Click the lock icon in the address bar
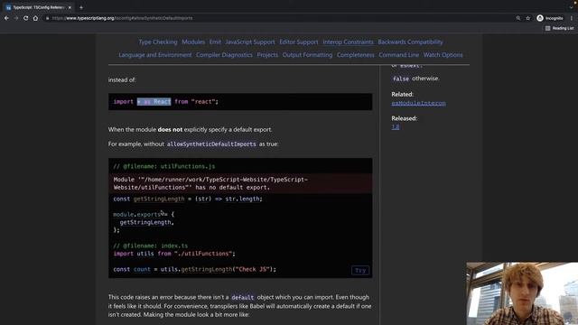 point(48,18)
